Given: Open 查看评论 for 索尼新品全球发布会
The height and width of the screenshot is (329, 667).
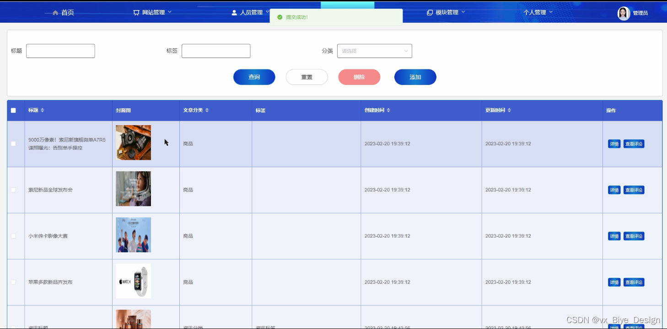Looking at the screenshot, I should [634, 190].
